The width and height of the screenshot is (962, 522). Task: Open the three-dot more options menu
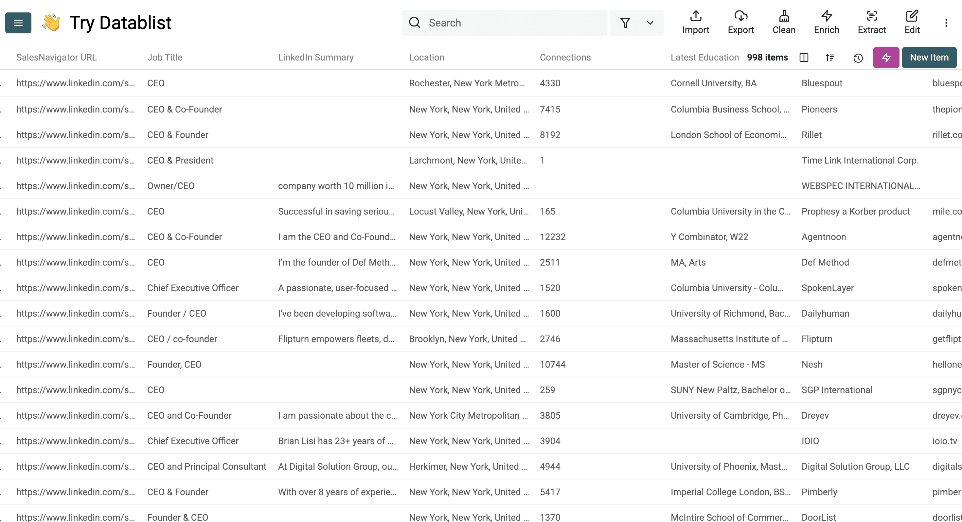point(946,23)
